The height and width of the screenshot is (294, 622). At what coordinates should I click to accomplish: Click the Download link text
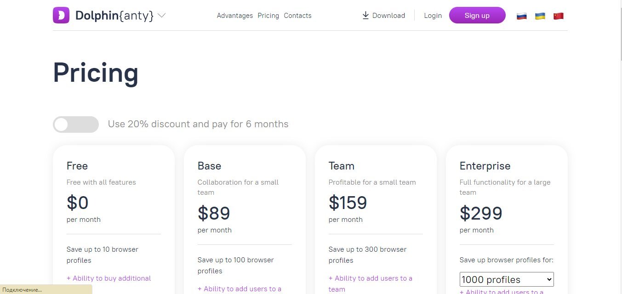coord(388,16)
